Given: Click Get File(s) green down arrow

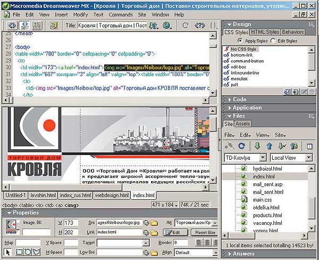Looking at the screenshot, I should click(x=257, y=146).
